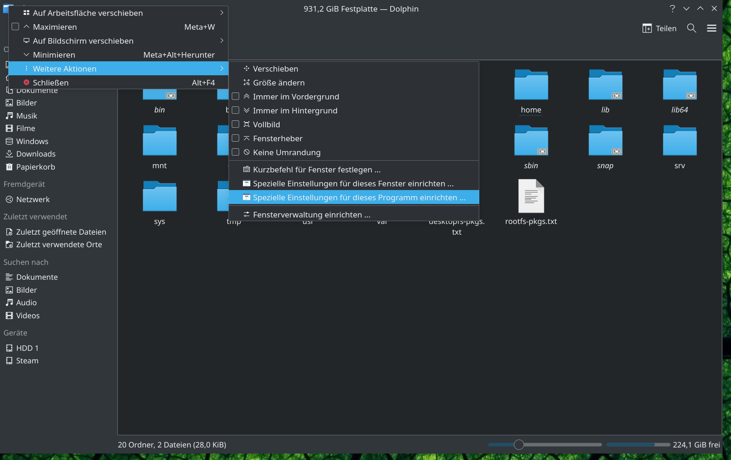
Task: Open the sbin folder icon
Action: point(531,140)
